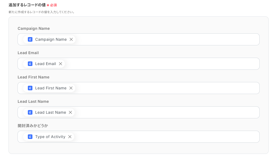The height and width of the screenshot is (158, 275).
Task: Click the blue icon on Lead Last Name chip
Action: point(30,112)
